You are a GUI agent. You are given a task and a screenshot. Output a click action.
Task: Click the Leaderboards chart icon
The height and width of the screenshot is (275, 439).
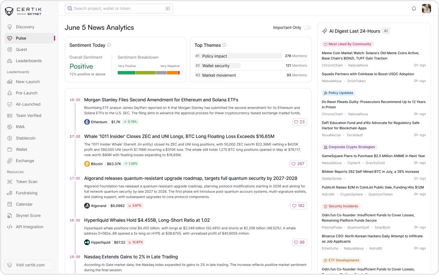click(10, 61)
